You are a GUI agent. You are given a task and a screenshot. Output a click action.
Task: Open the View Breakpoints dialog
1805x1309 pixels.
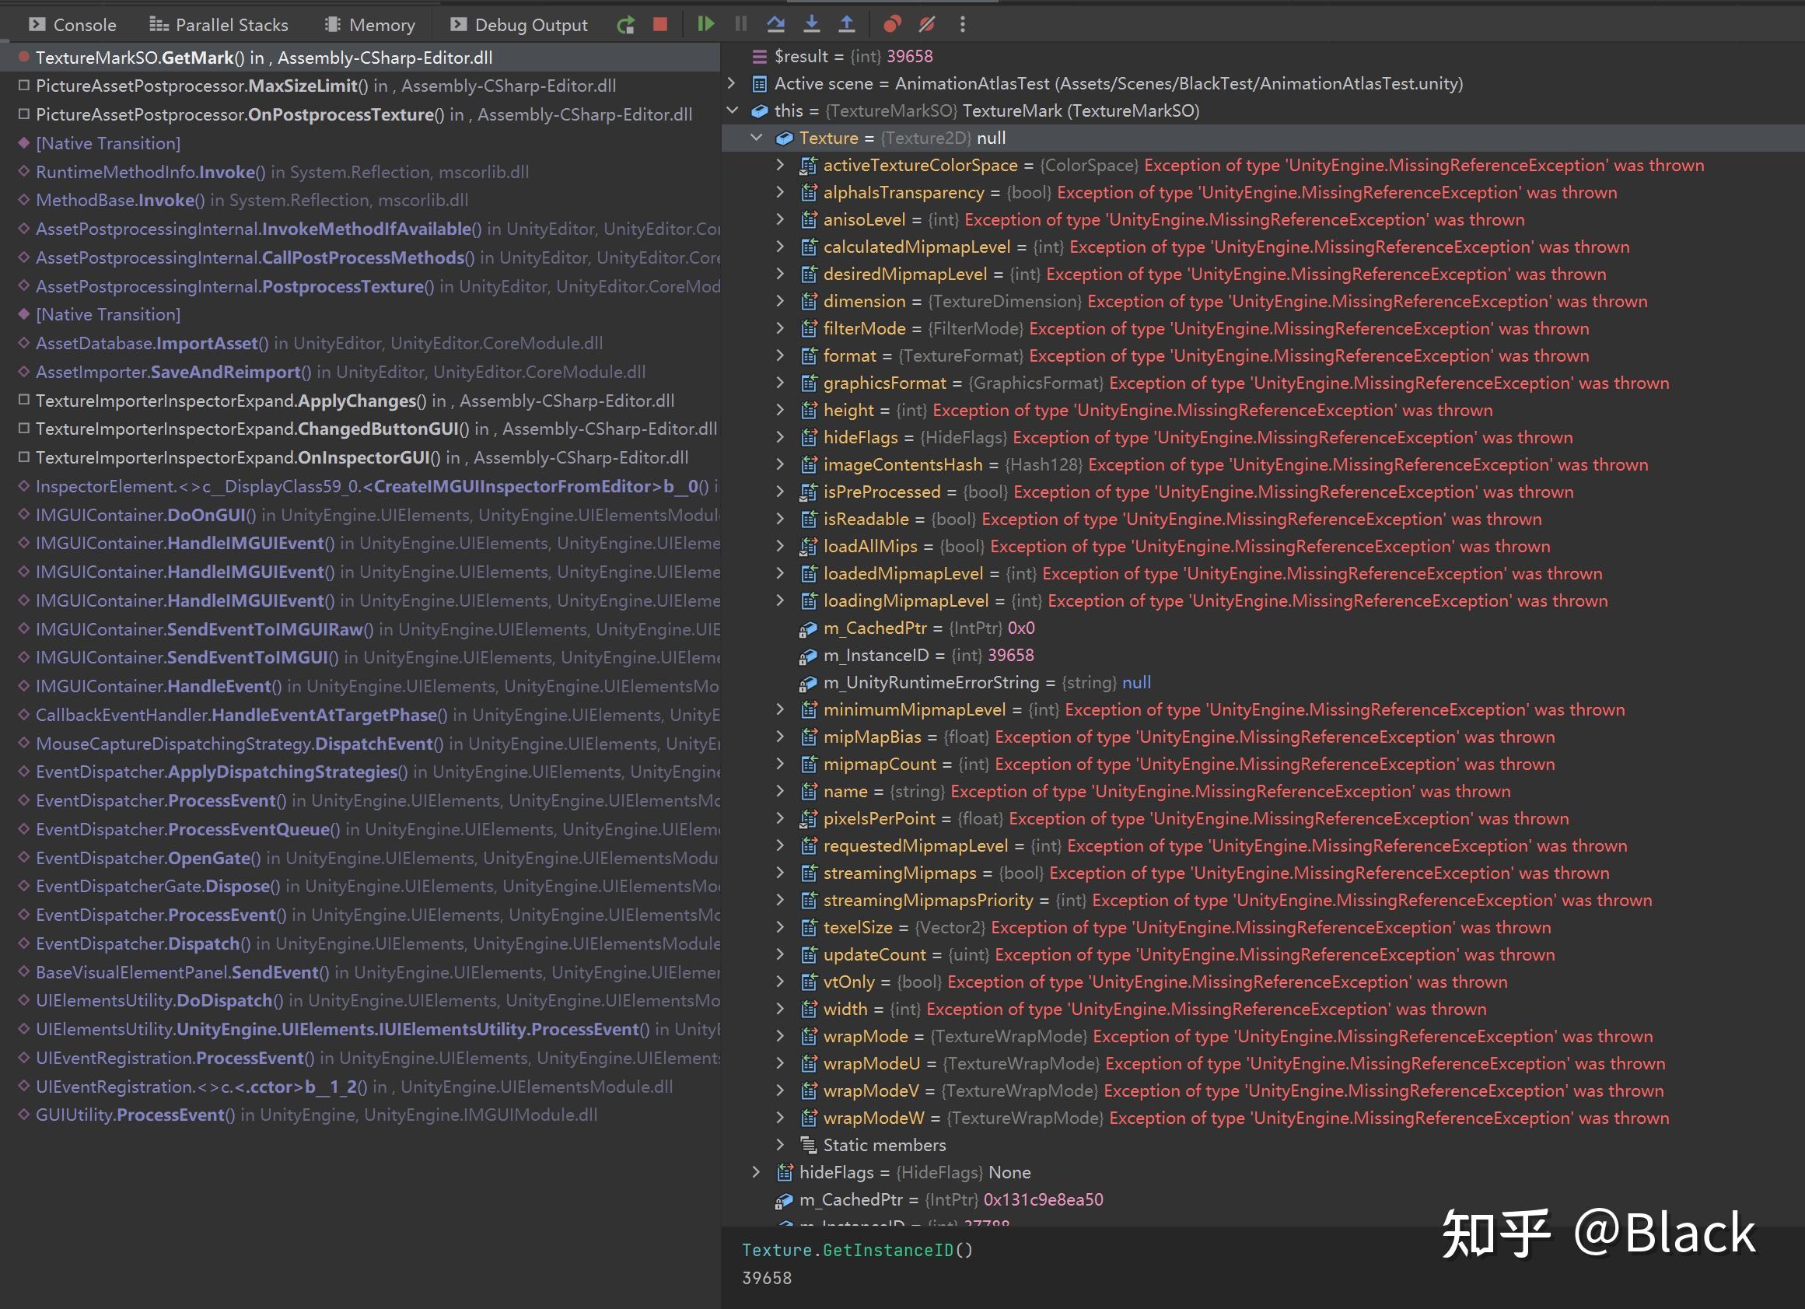click(x=890, y=24)
